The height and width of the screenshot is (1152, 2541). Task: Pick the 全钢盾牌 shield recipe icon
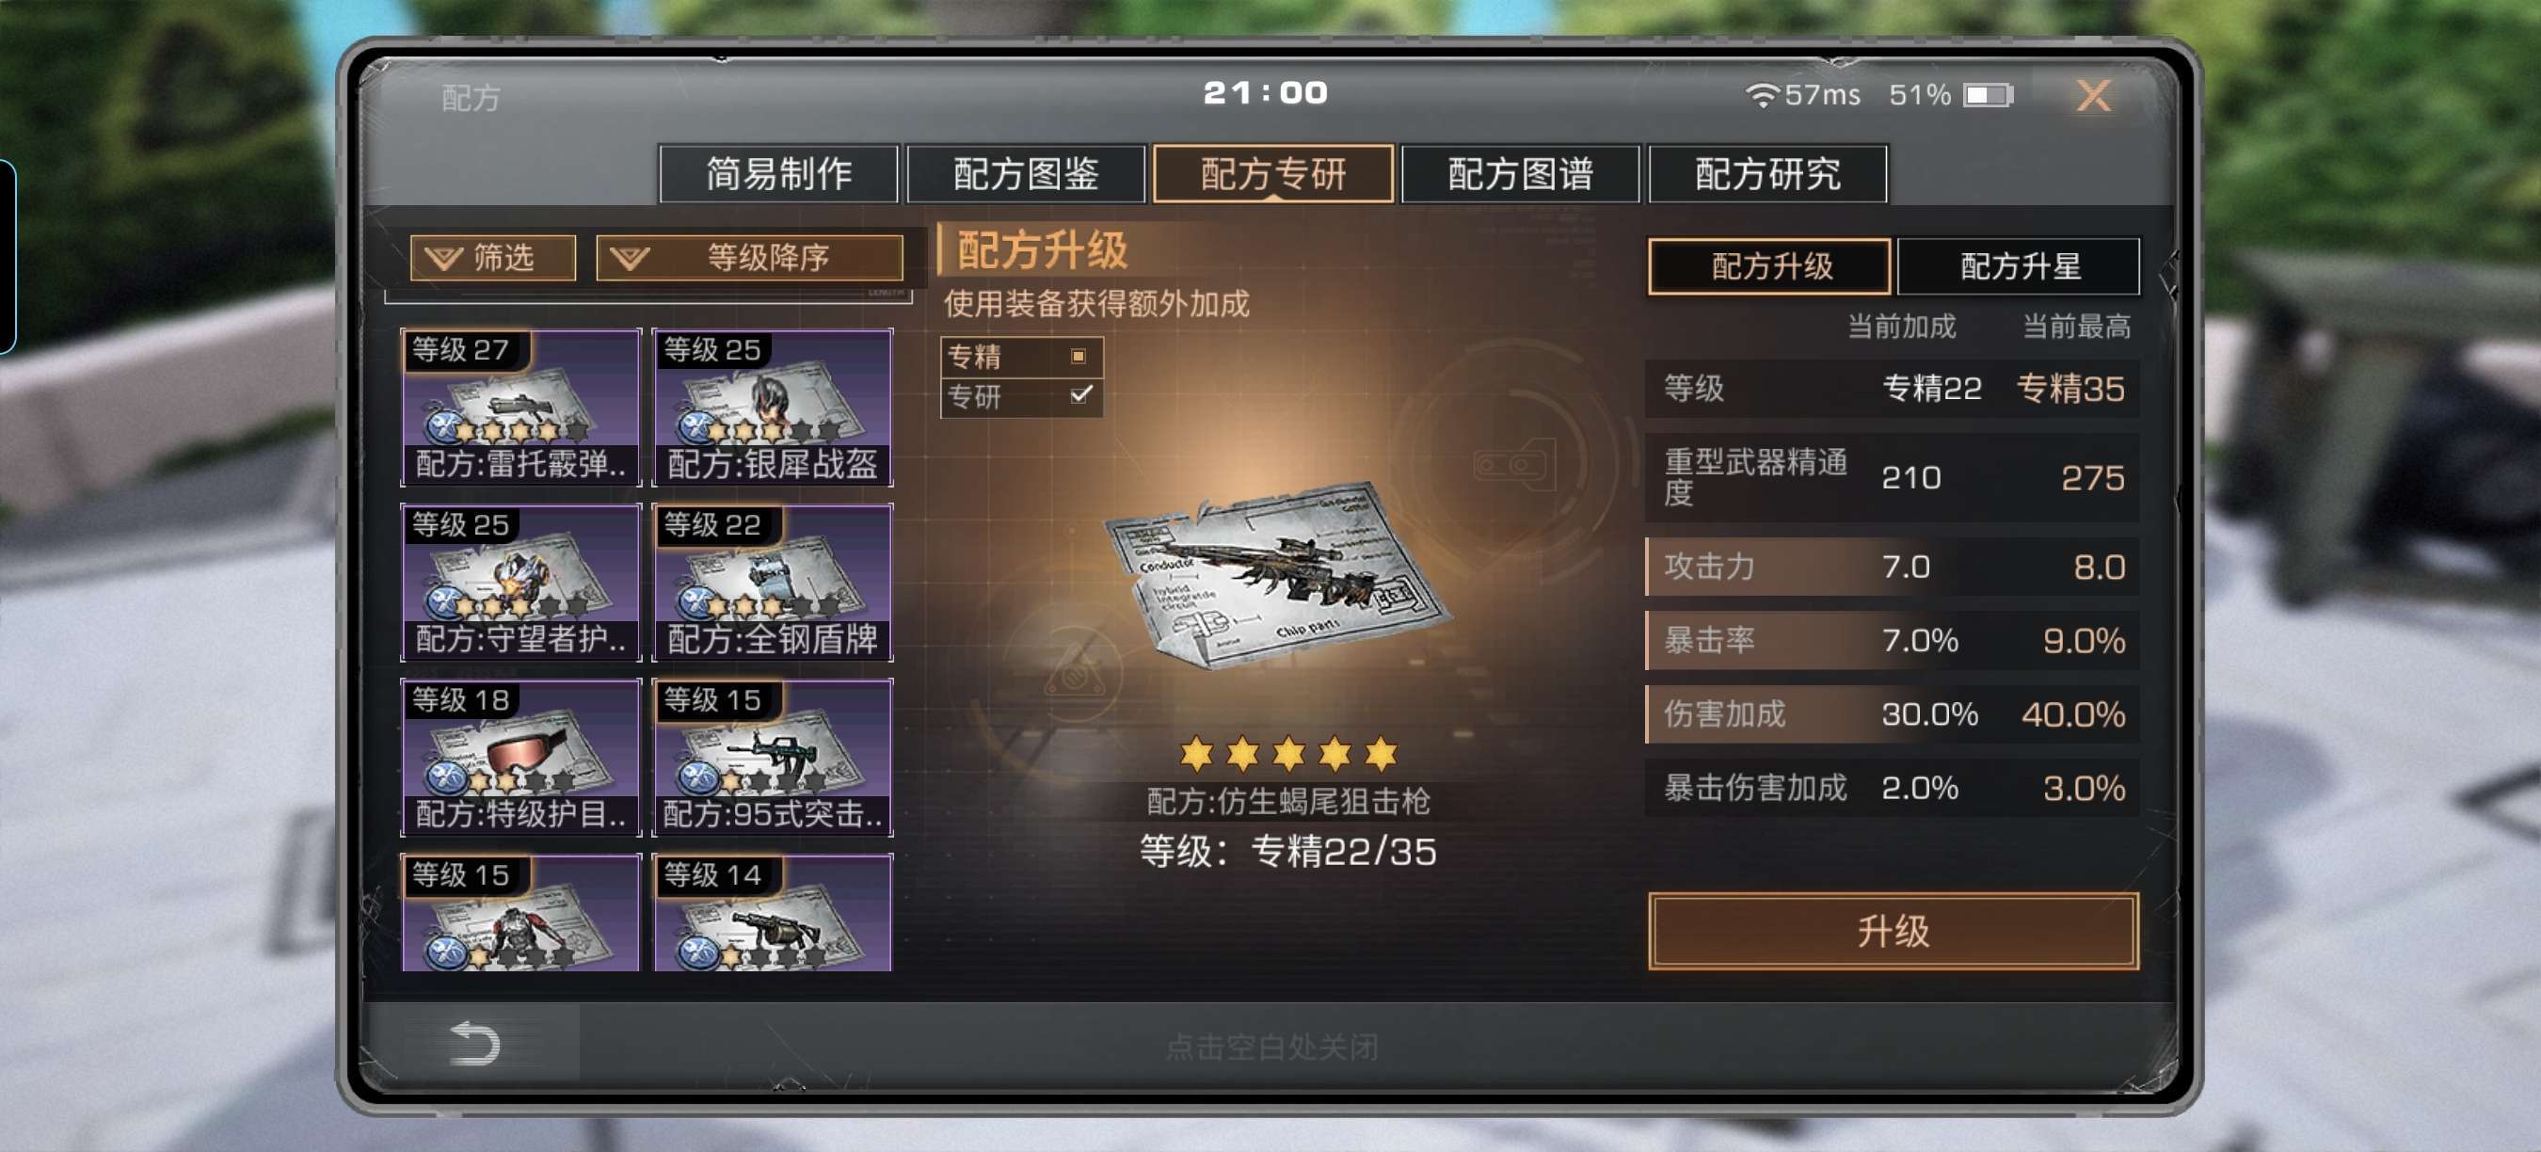(x=774, y=582)
